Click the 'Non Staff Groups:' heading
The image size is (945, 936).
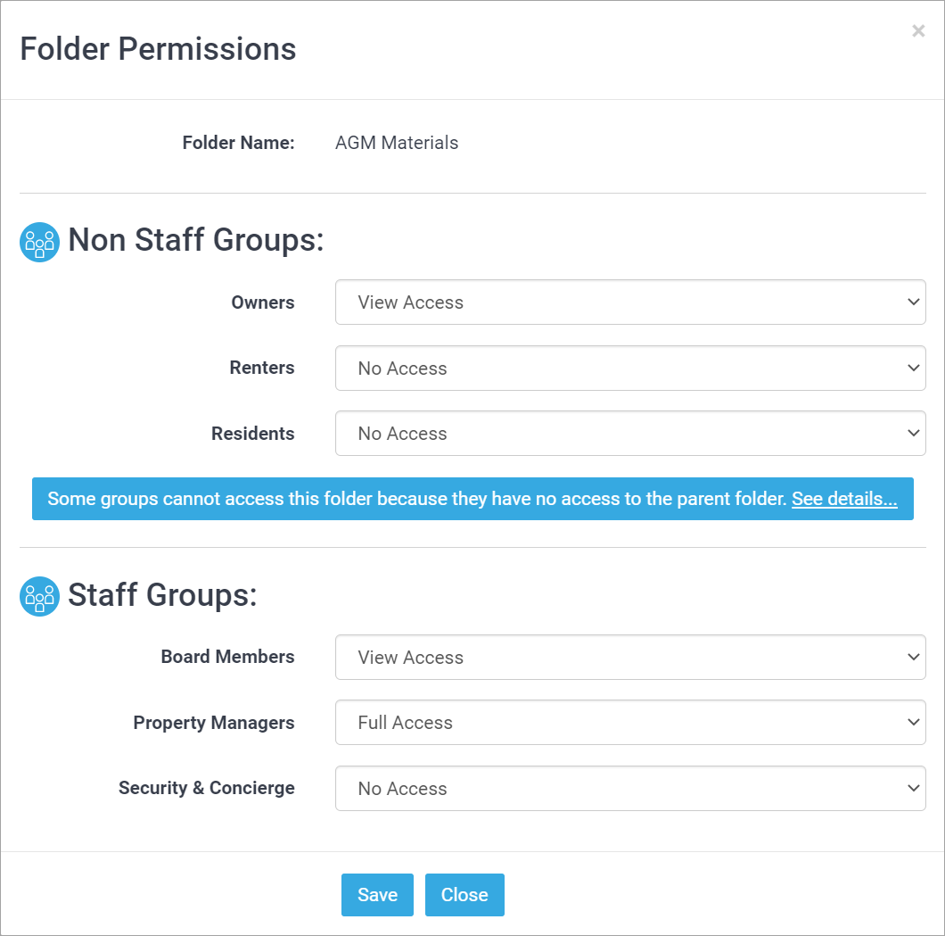tap(196, 240)
